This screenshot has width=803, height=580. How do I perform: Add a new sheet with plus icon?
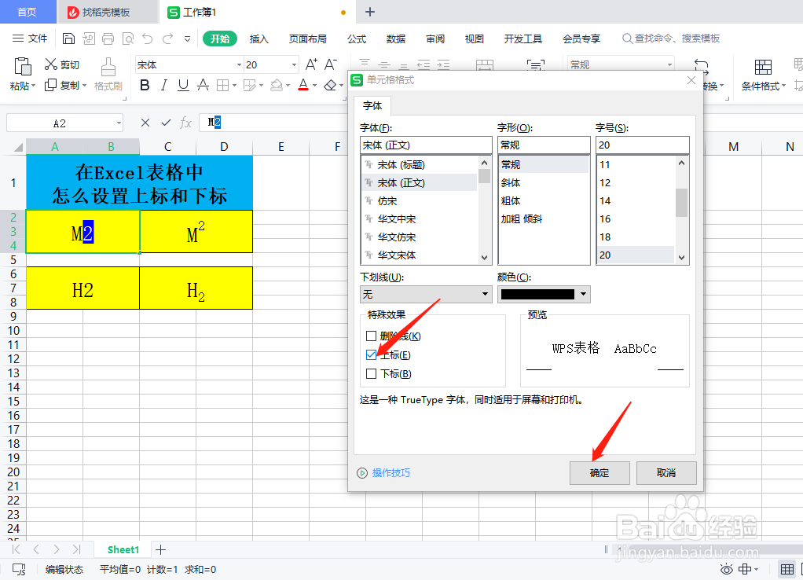click(161, 550)
